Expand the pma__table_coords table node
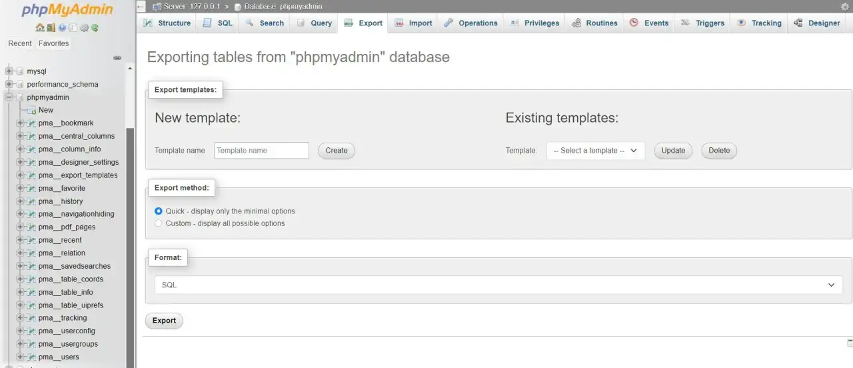This screenshot has height=368, width=853. pos(20,279)
